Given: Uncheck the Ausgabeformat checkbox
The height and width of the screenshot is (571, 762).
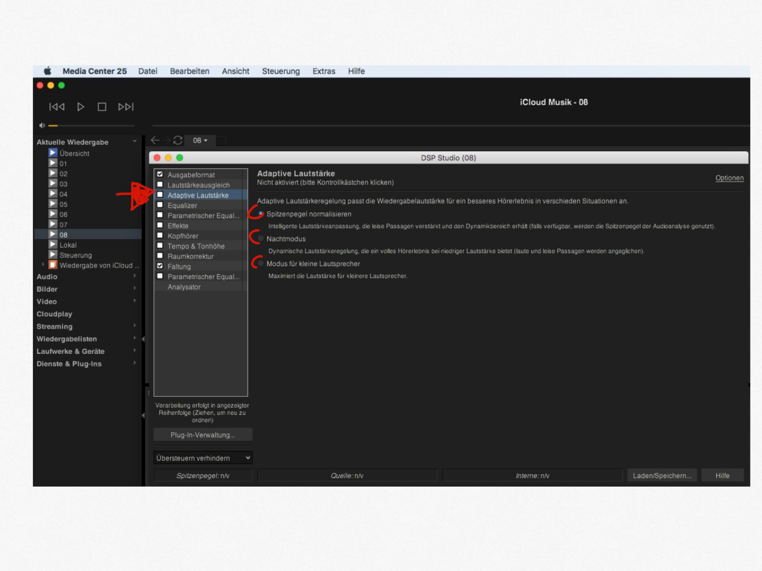Looking at the screenshot, I should (x=160, y=174).
